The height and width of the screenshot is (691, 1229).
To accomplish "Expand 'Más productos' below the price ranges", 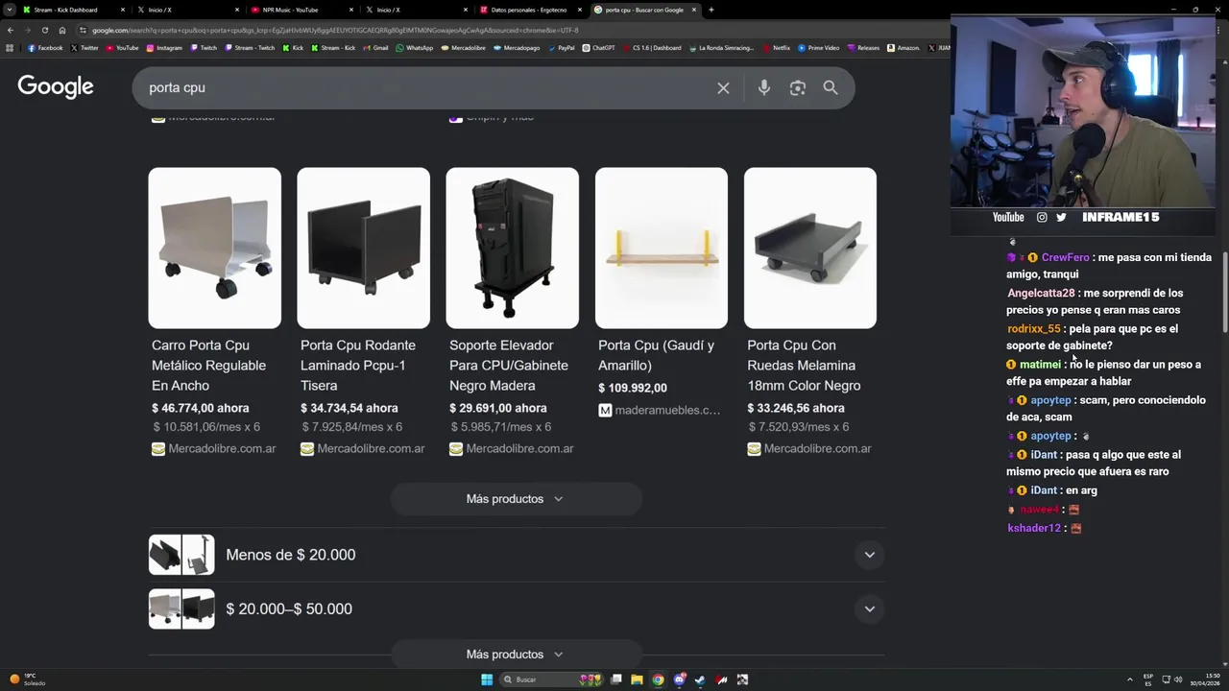I will point(515,655).
